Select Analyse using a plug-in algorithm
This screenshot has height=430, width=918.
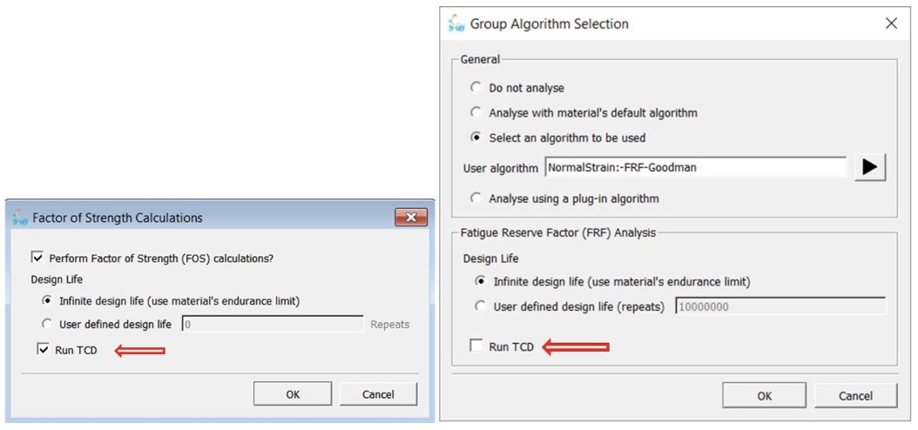coord(476,198)
